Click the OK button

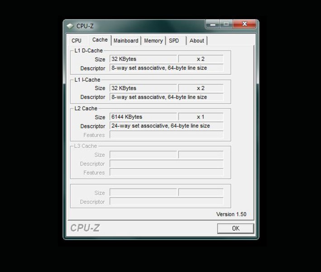pos(235,228)
